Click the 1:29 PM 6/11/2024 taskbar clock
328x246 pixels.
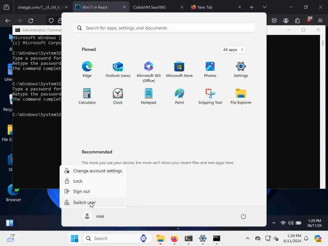point(292,238)
